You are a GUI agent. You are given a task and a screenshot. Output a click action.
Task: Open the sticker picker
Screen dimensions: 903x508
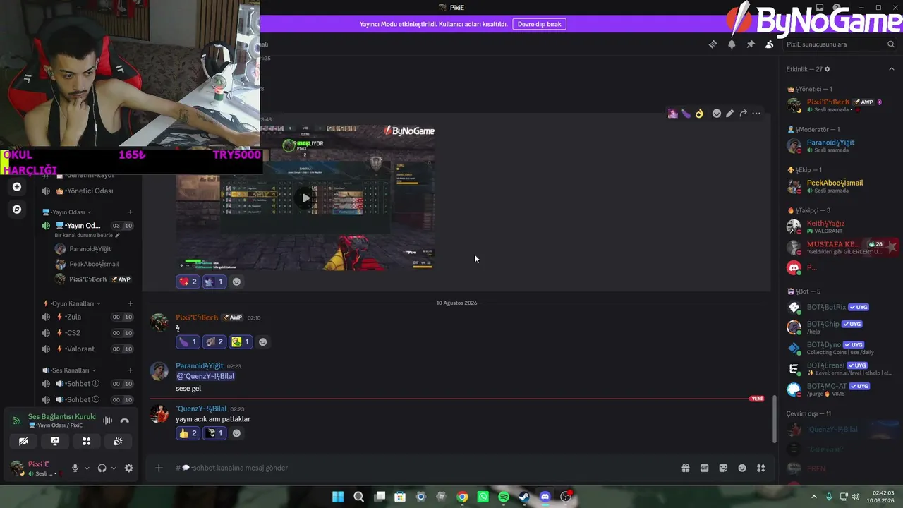click(723, 468)
